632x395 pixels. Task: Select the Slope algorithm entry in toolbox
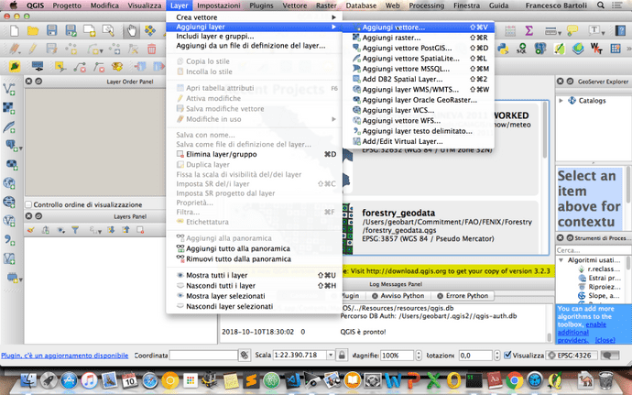(x=599, y=296)
